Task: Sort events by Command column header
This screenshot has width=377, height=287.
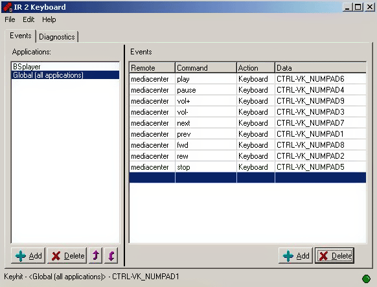Action: (206, 68)
